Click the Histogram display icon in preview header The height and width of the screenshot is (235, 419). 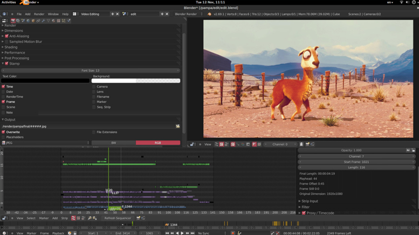point(248,144)
